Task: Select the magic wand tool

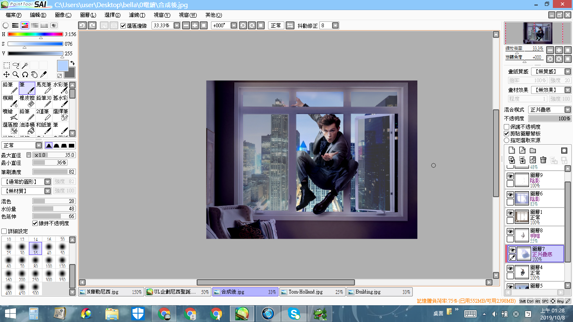Action: click(x=25, y=65)
